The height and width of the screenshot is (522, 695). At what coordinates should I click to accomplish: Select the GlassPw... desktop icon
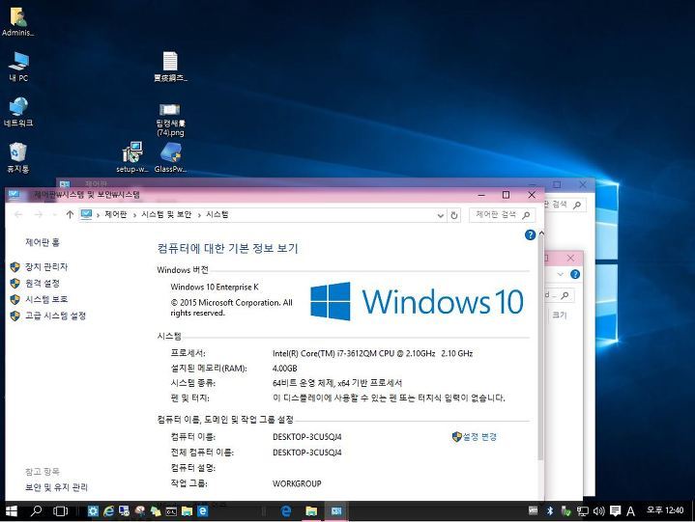click(x=170, y=157)
